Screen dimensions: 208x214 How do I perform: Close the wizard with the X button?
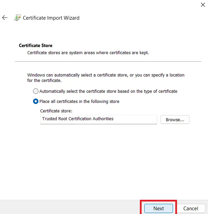pyautogui.click(x=203, y=5)
